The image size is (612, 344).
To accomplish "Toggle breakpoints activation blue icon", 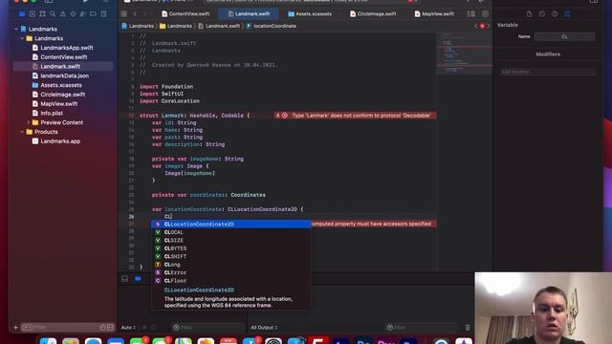I will [138, 279].
